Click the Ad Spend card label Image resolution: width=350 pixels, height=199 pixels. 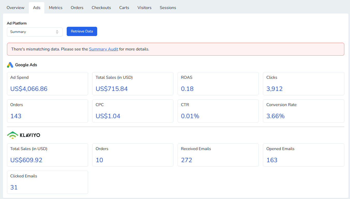[19, 77]
